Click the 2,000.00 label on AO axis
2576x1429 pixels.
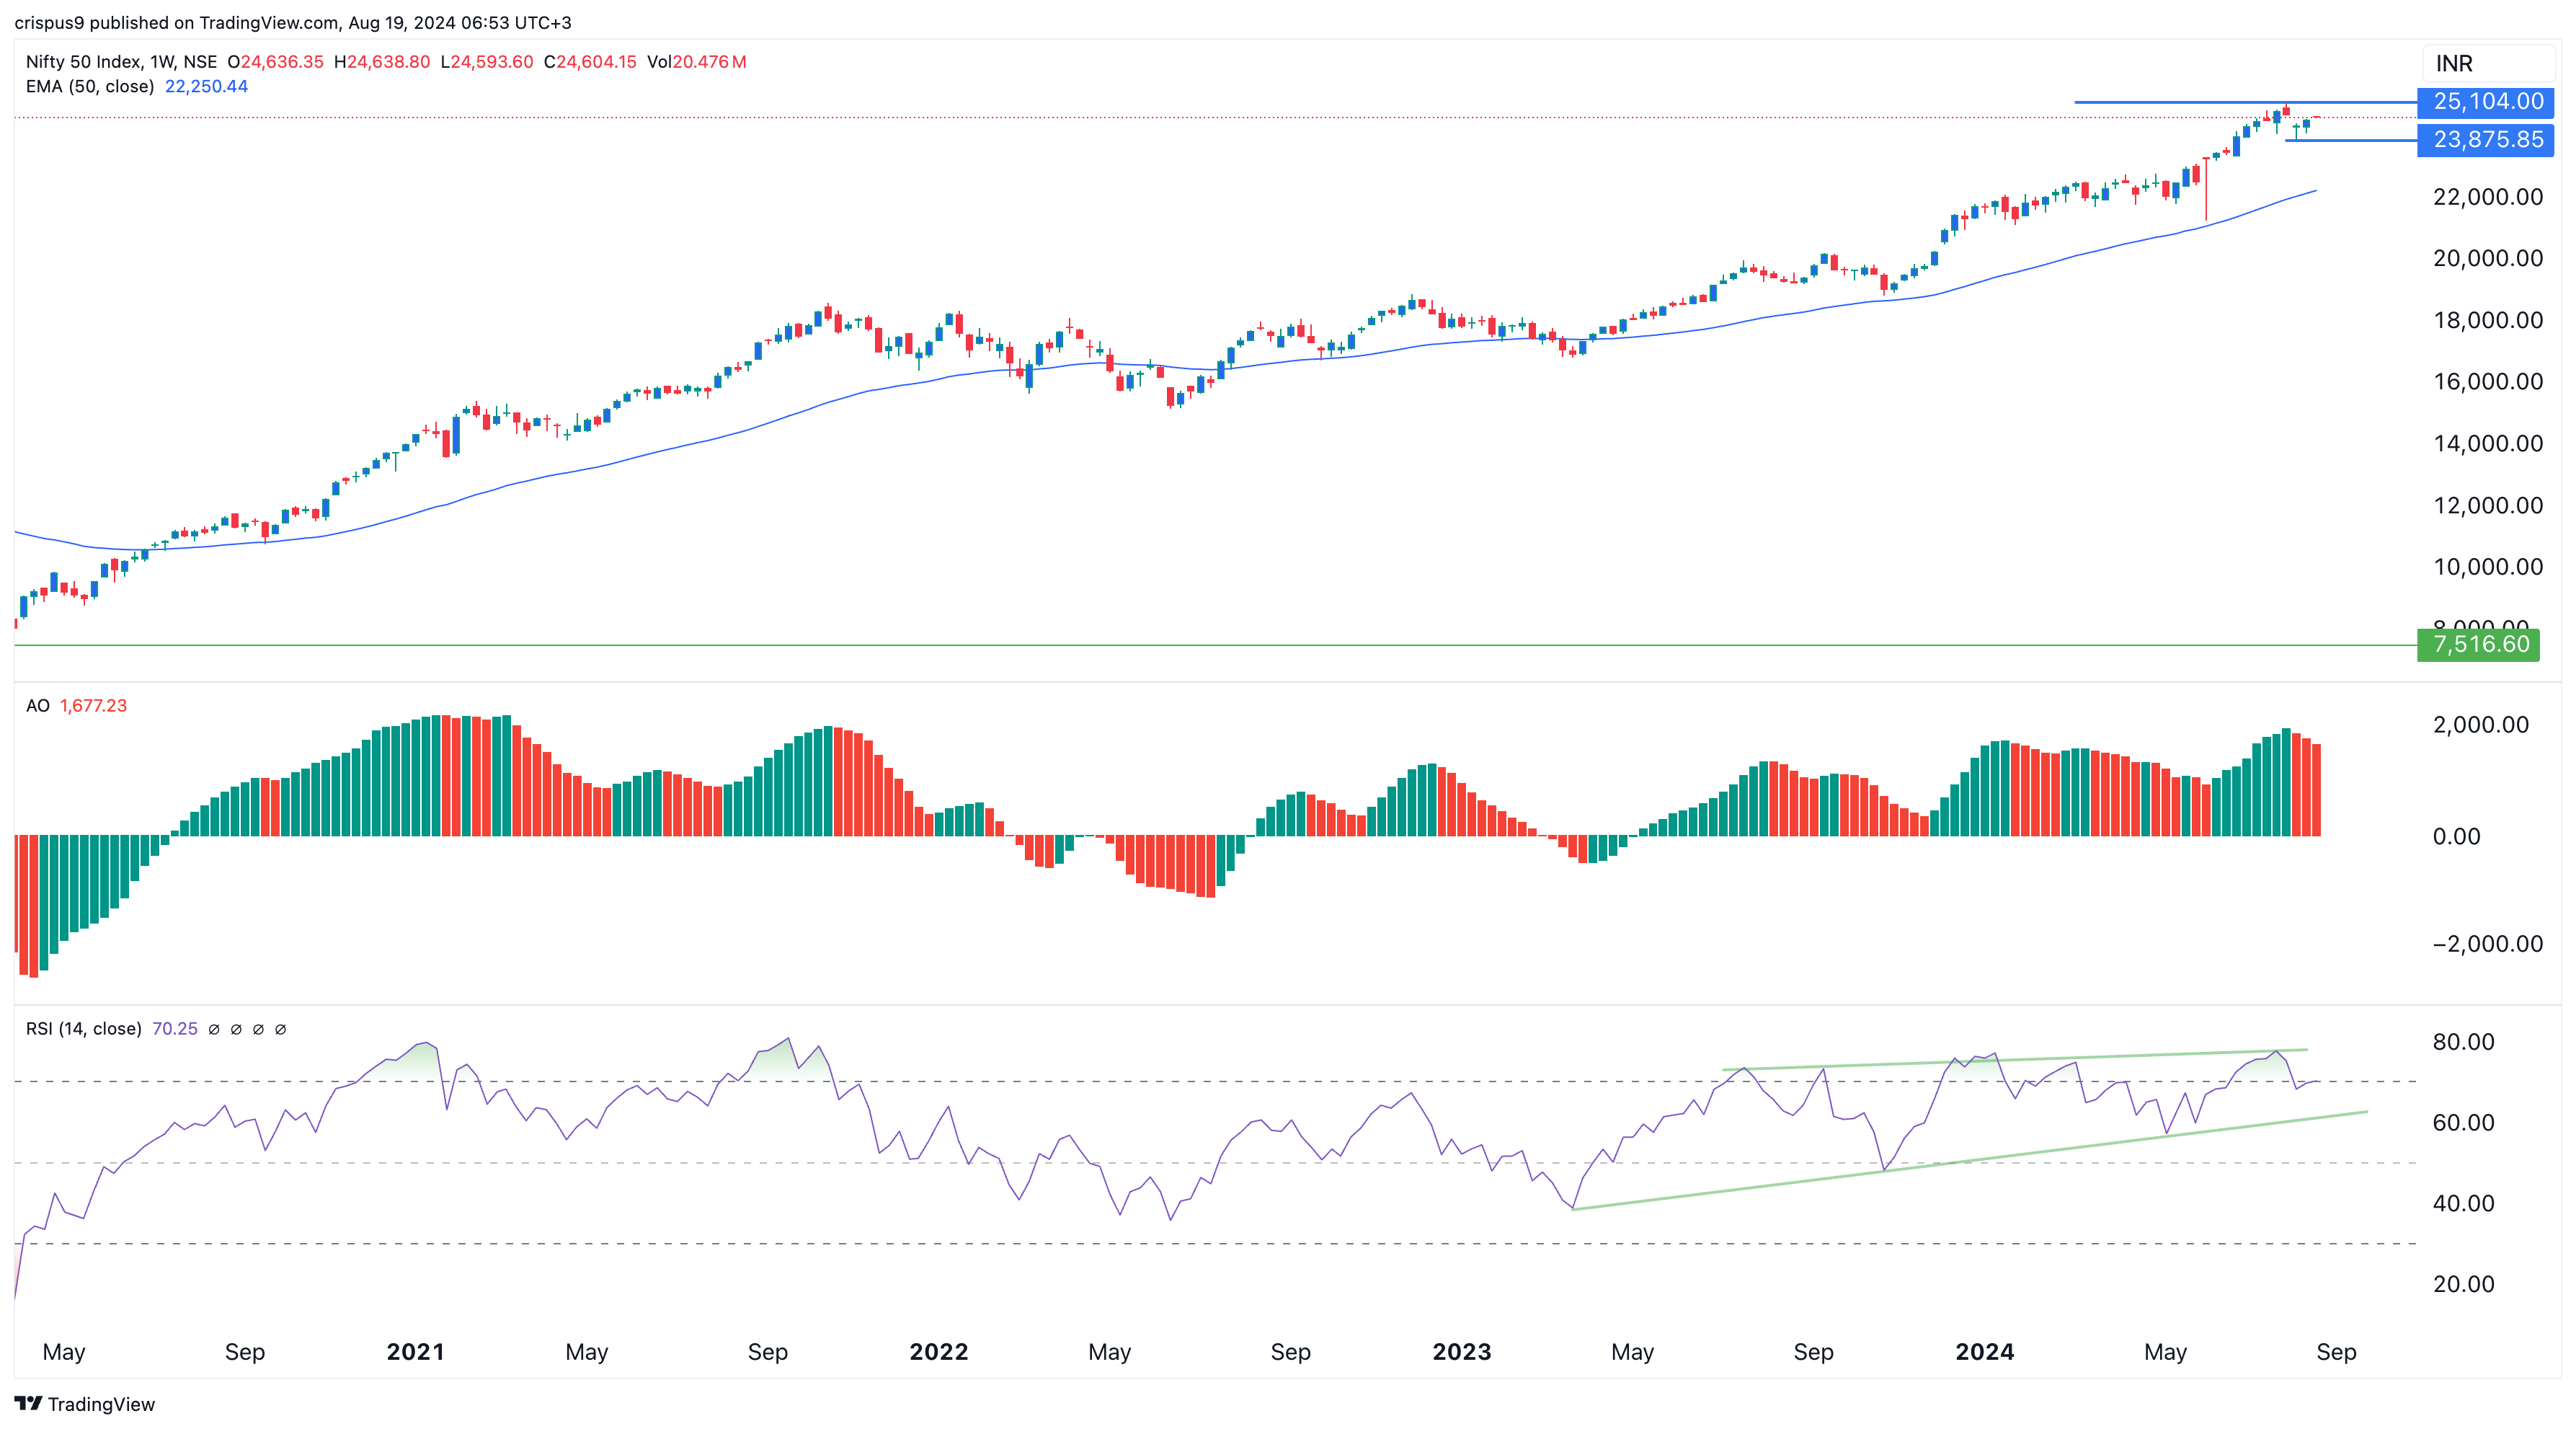pos(2481,725)
